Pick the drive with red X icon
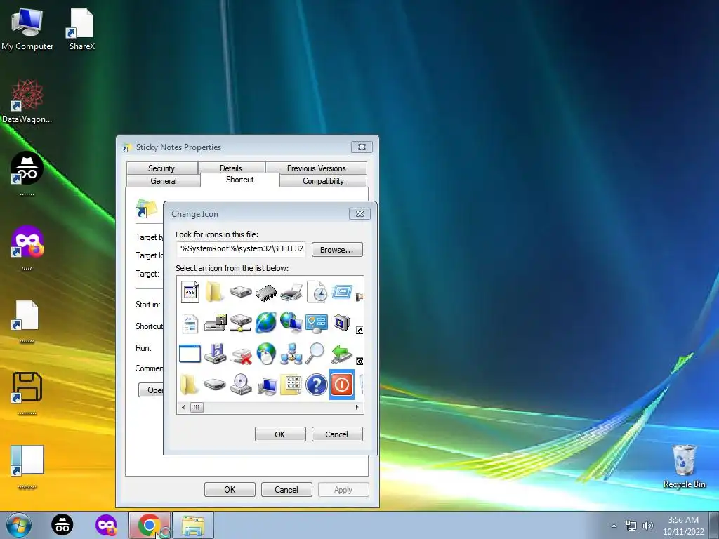This screenshot has height=539, width=719. pos(242,355)
